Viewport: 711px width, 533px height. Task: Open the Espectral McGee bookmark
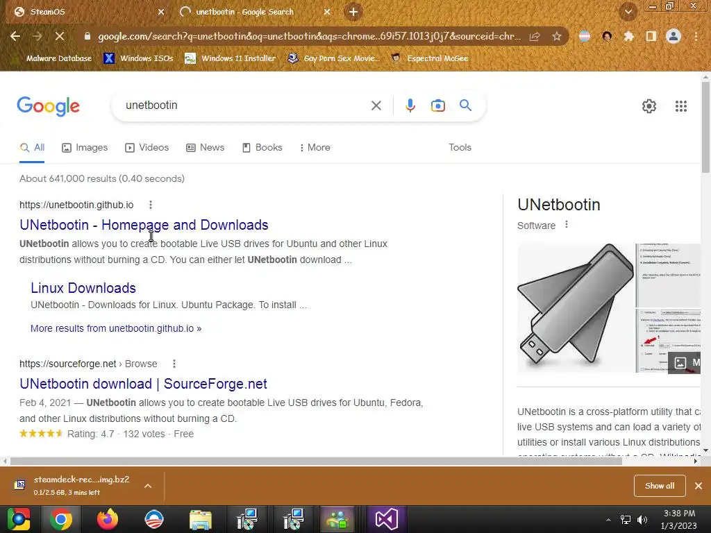429,58
